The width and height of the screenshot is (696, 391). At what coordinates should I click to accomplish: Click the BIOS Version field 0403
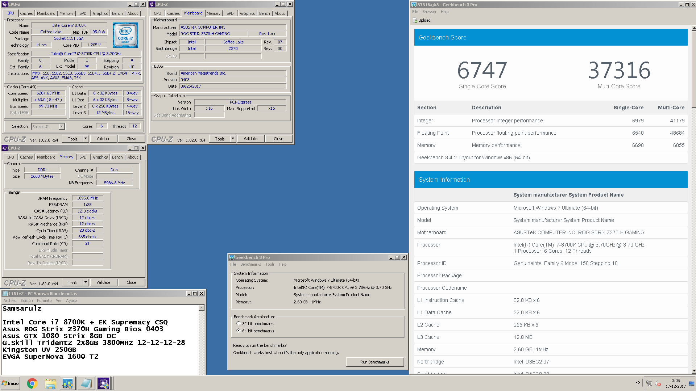[x=233, y=80]
